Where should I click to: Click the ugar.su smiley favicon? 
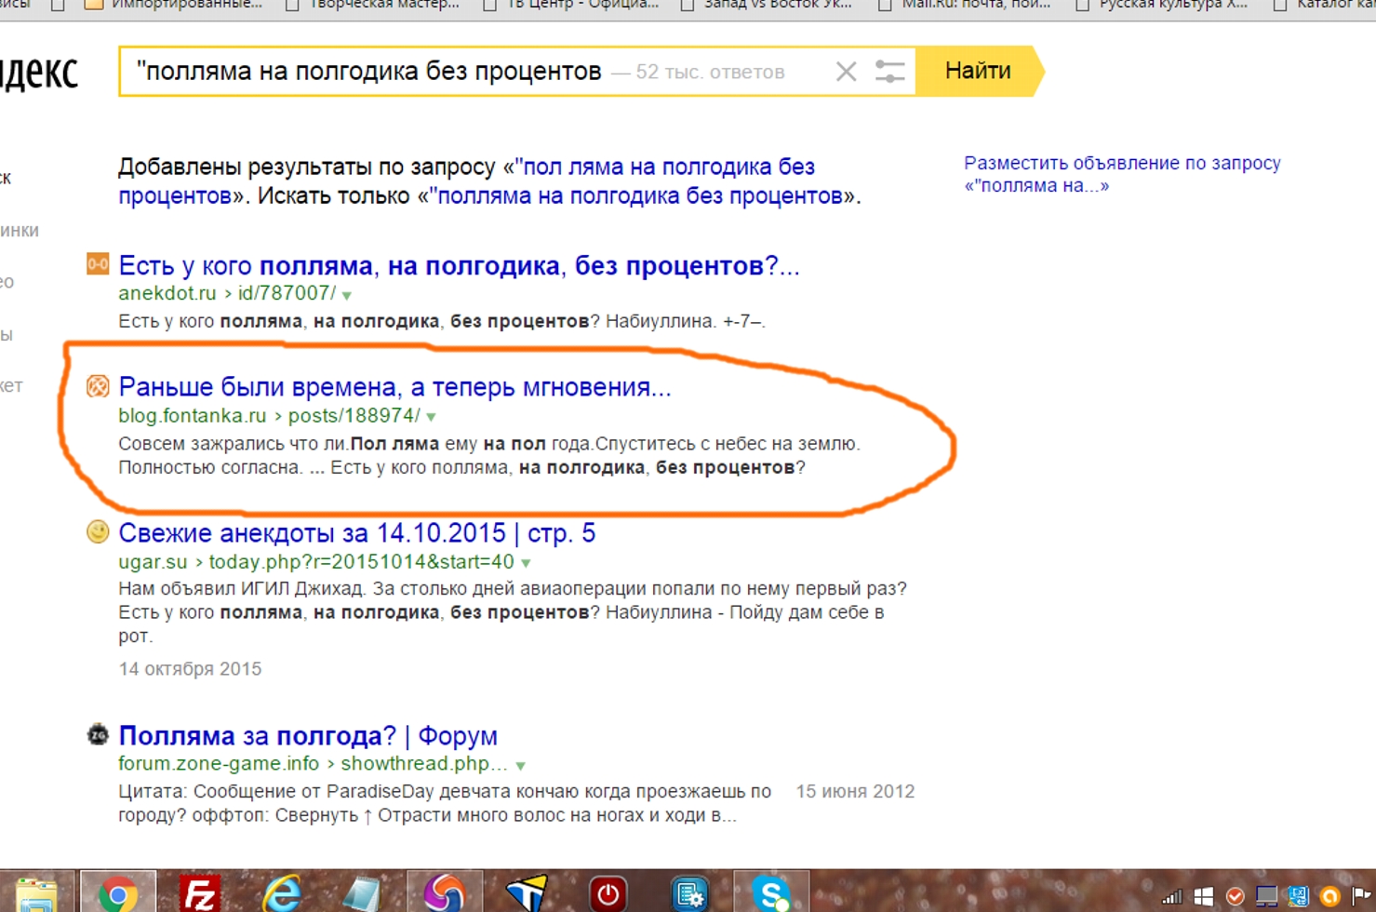(98, 531)
